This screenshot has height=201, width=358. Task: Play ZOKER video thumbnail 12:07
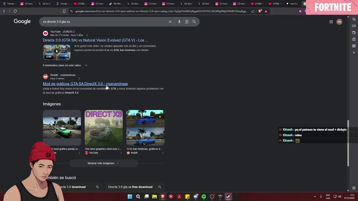(56, 52)
